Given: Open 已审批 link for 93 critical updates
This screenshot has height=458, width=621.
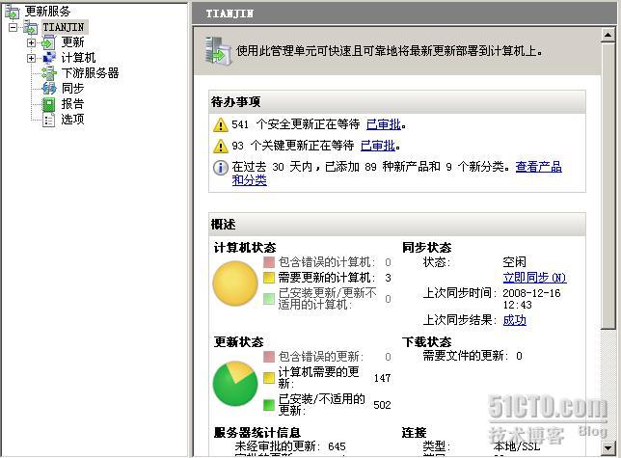Looking at the screenshot, I should (378, 146).
